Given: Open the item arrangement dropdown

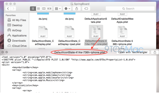Looking at the screenshot, I should point(58,9).
